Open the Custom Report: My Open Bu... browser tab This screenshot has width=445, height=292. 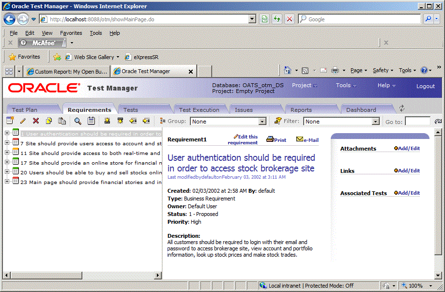click(x=67, y=72)
